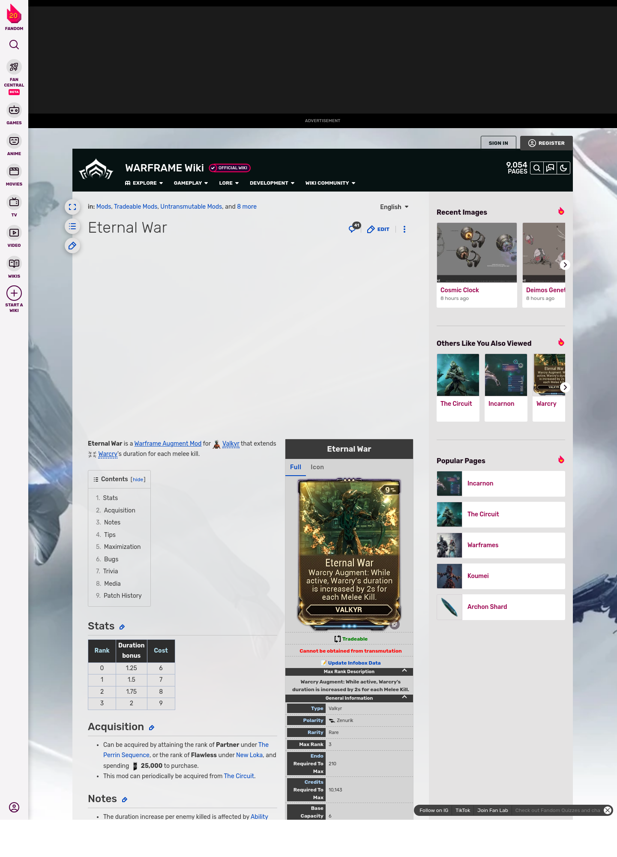Open Warframe Augment Mod link
The height and width of the screenshot is (857, 617).
168,443
